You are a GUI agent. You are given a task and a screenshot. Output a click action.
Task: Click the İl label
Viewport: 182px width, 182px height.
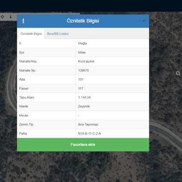[20, 43]
